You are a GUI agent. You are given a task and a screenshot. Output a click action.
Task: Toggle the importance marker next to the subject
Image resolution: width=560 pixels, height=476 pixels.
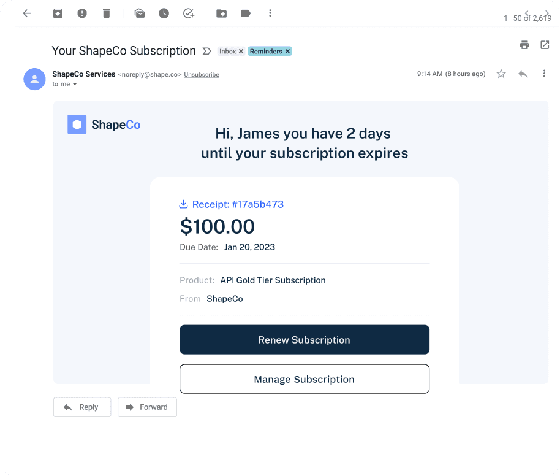[207, 51]
